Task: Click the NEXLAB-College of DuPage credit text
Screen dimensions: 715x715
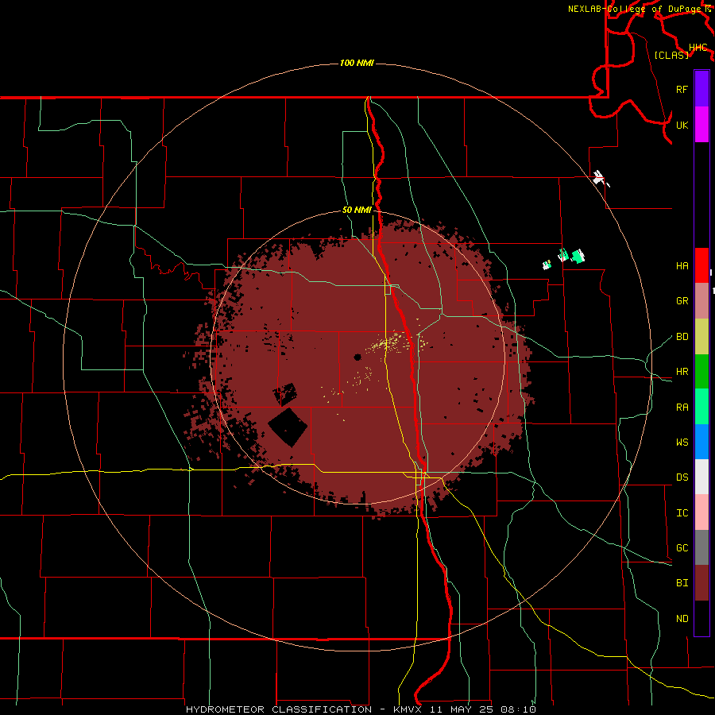Action: [x=636, y=9]
